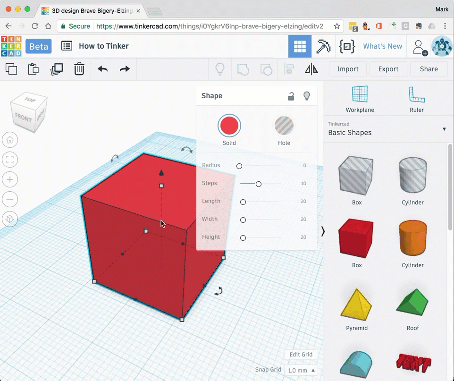Click the Length slider handle
The height and width of the screenshot is (381, 454).
[x=243, y=202]
